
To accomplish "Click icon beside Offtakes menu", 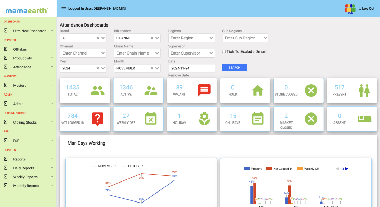I will click(x=6, y=49).
